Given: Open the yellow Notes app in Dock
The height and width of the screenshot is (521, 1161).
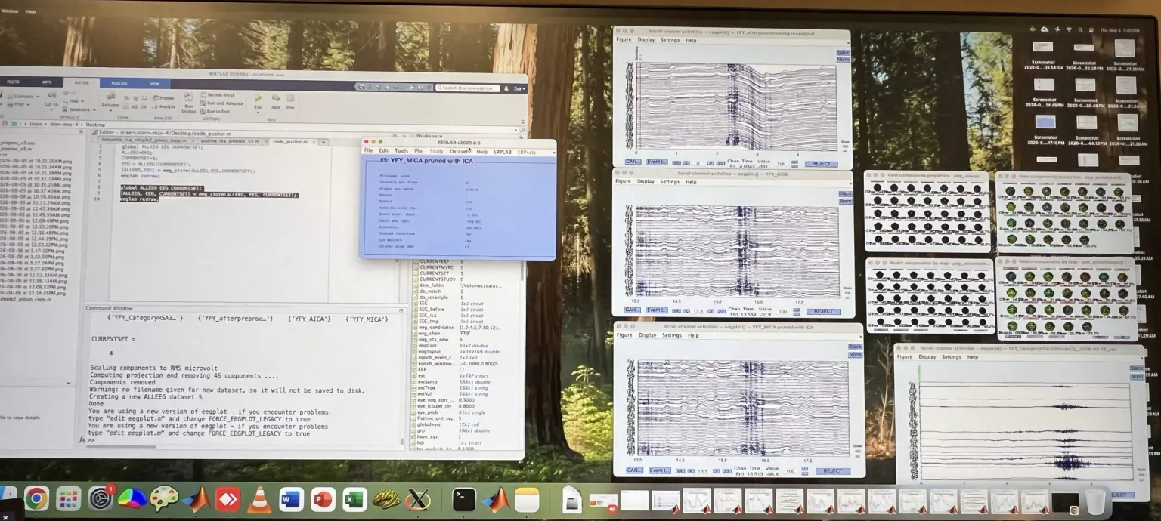Looking at the screenshot, I should point(527,500).
